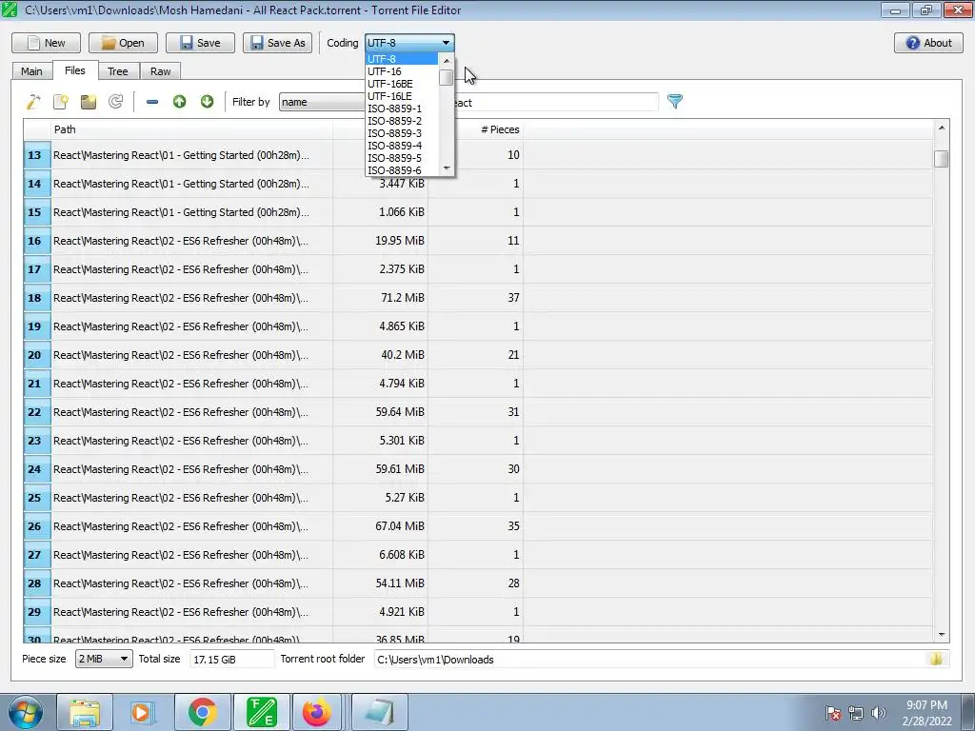Click the add new file icon
The image size is (975, 731).
click(x=60, y=101)
